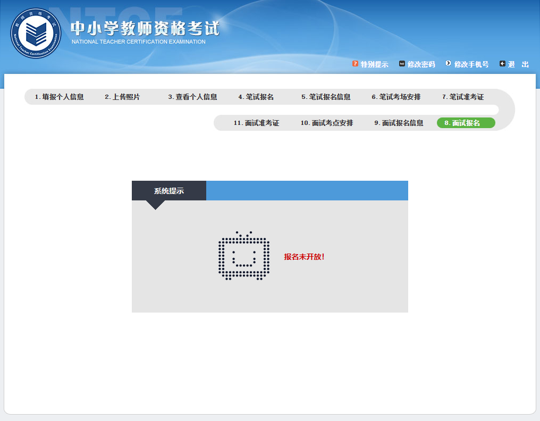Click the phone arrow icon before 修改手机号

click(x=448, y=64)
